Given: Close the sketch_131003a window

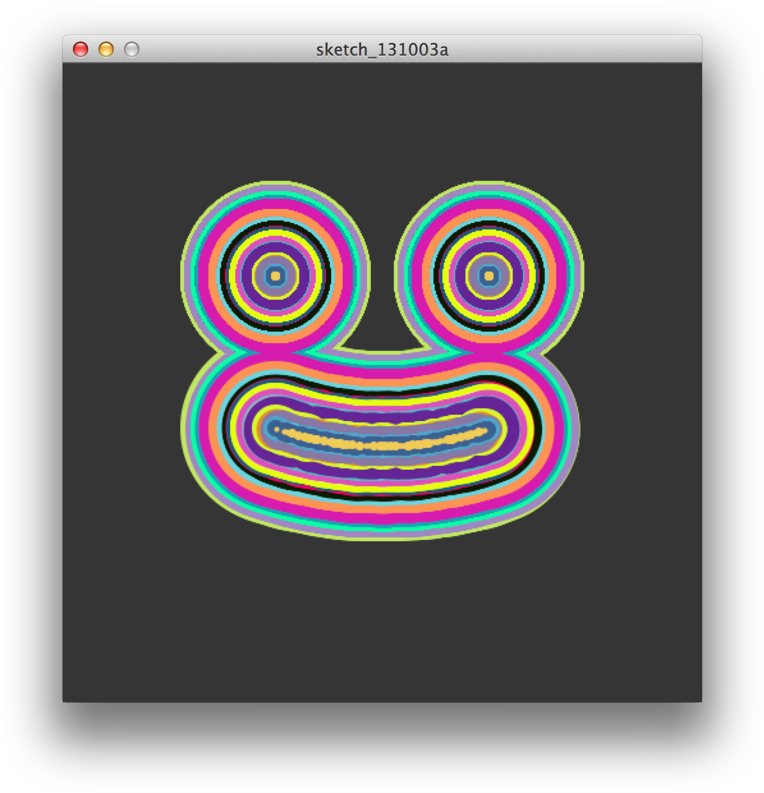Looking at the screenshot, I should point(82,49).
